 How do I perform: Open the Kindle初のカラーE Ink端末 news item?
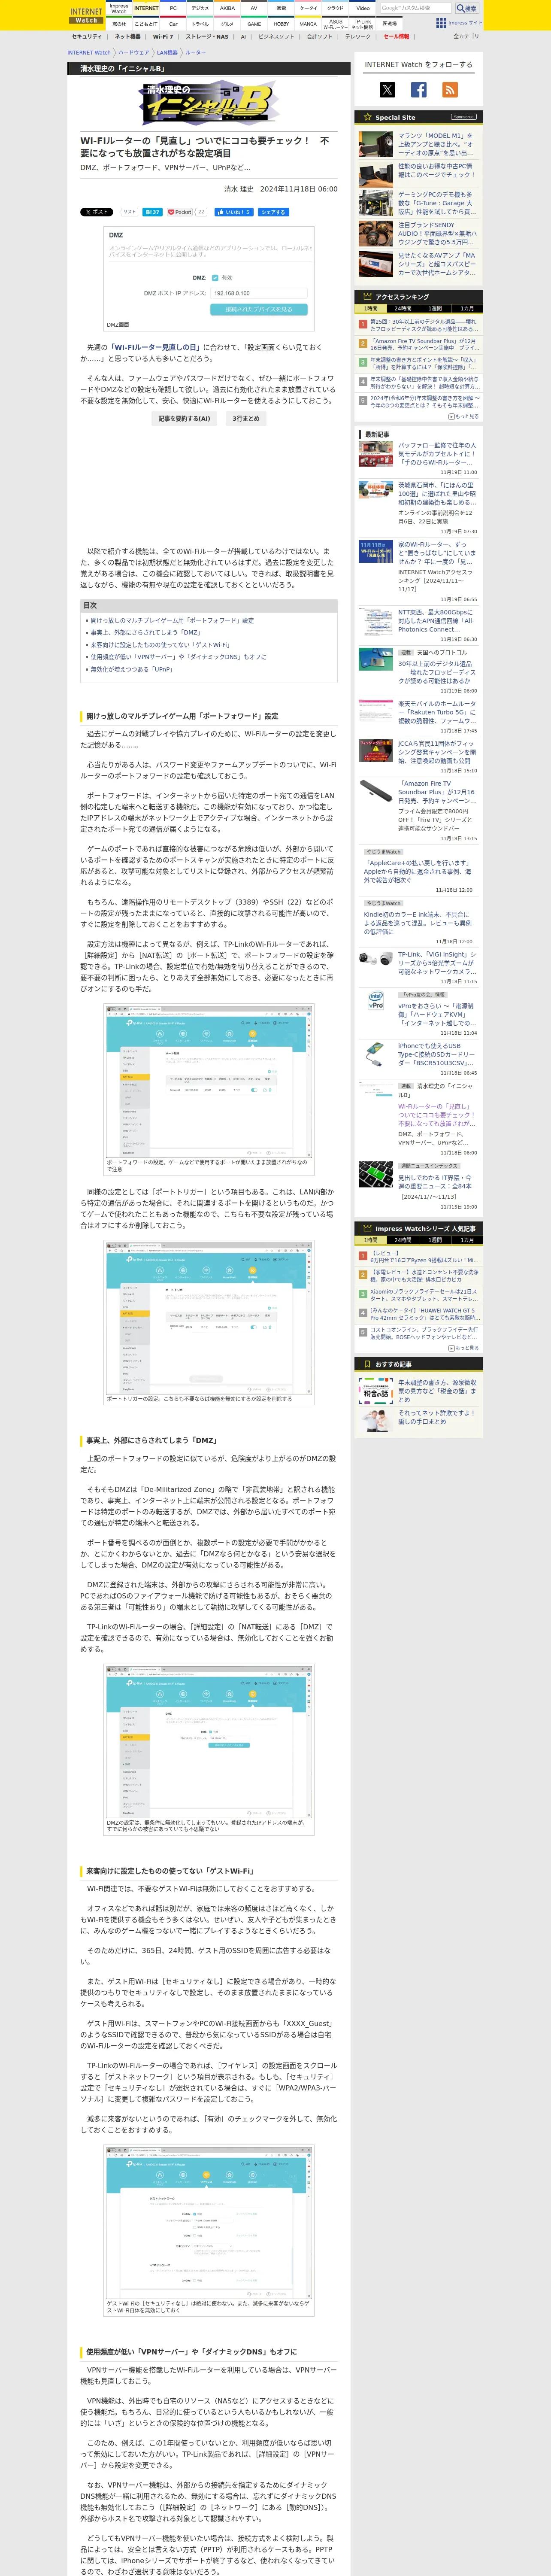pyautogui.click(x=417, y=922)
